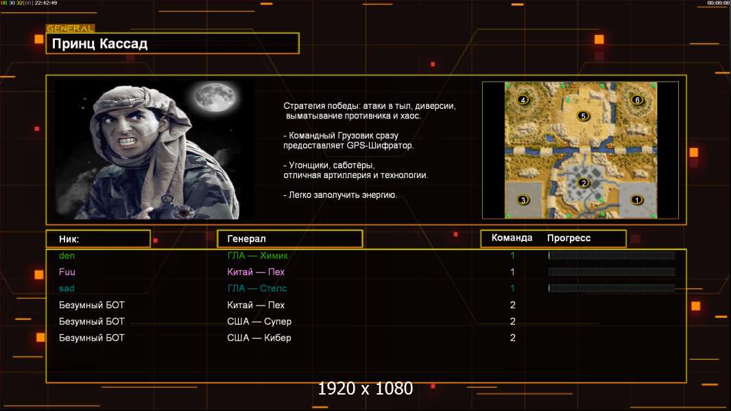
Task: Select start position 6 on the minimap
Action: click(637, 100)
